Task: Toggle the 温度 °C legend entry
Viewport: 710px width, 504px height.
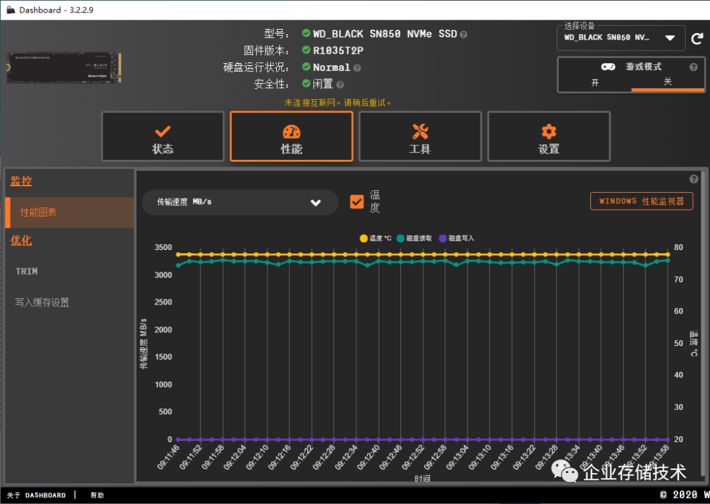Action: click(x=375, y=238)
